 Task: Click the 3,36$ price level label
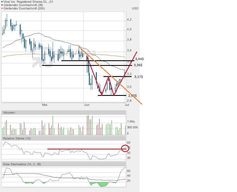point(138,65)
